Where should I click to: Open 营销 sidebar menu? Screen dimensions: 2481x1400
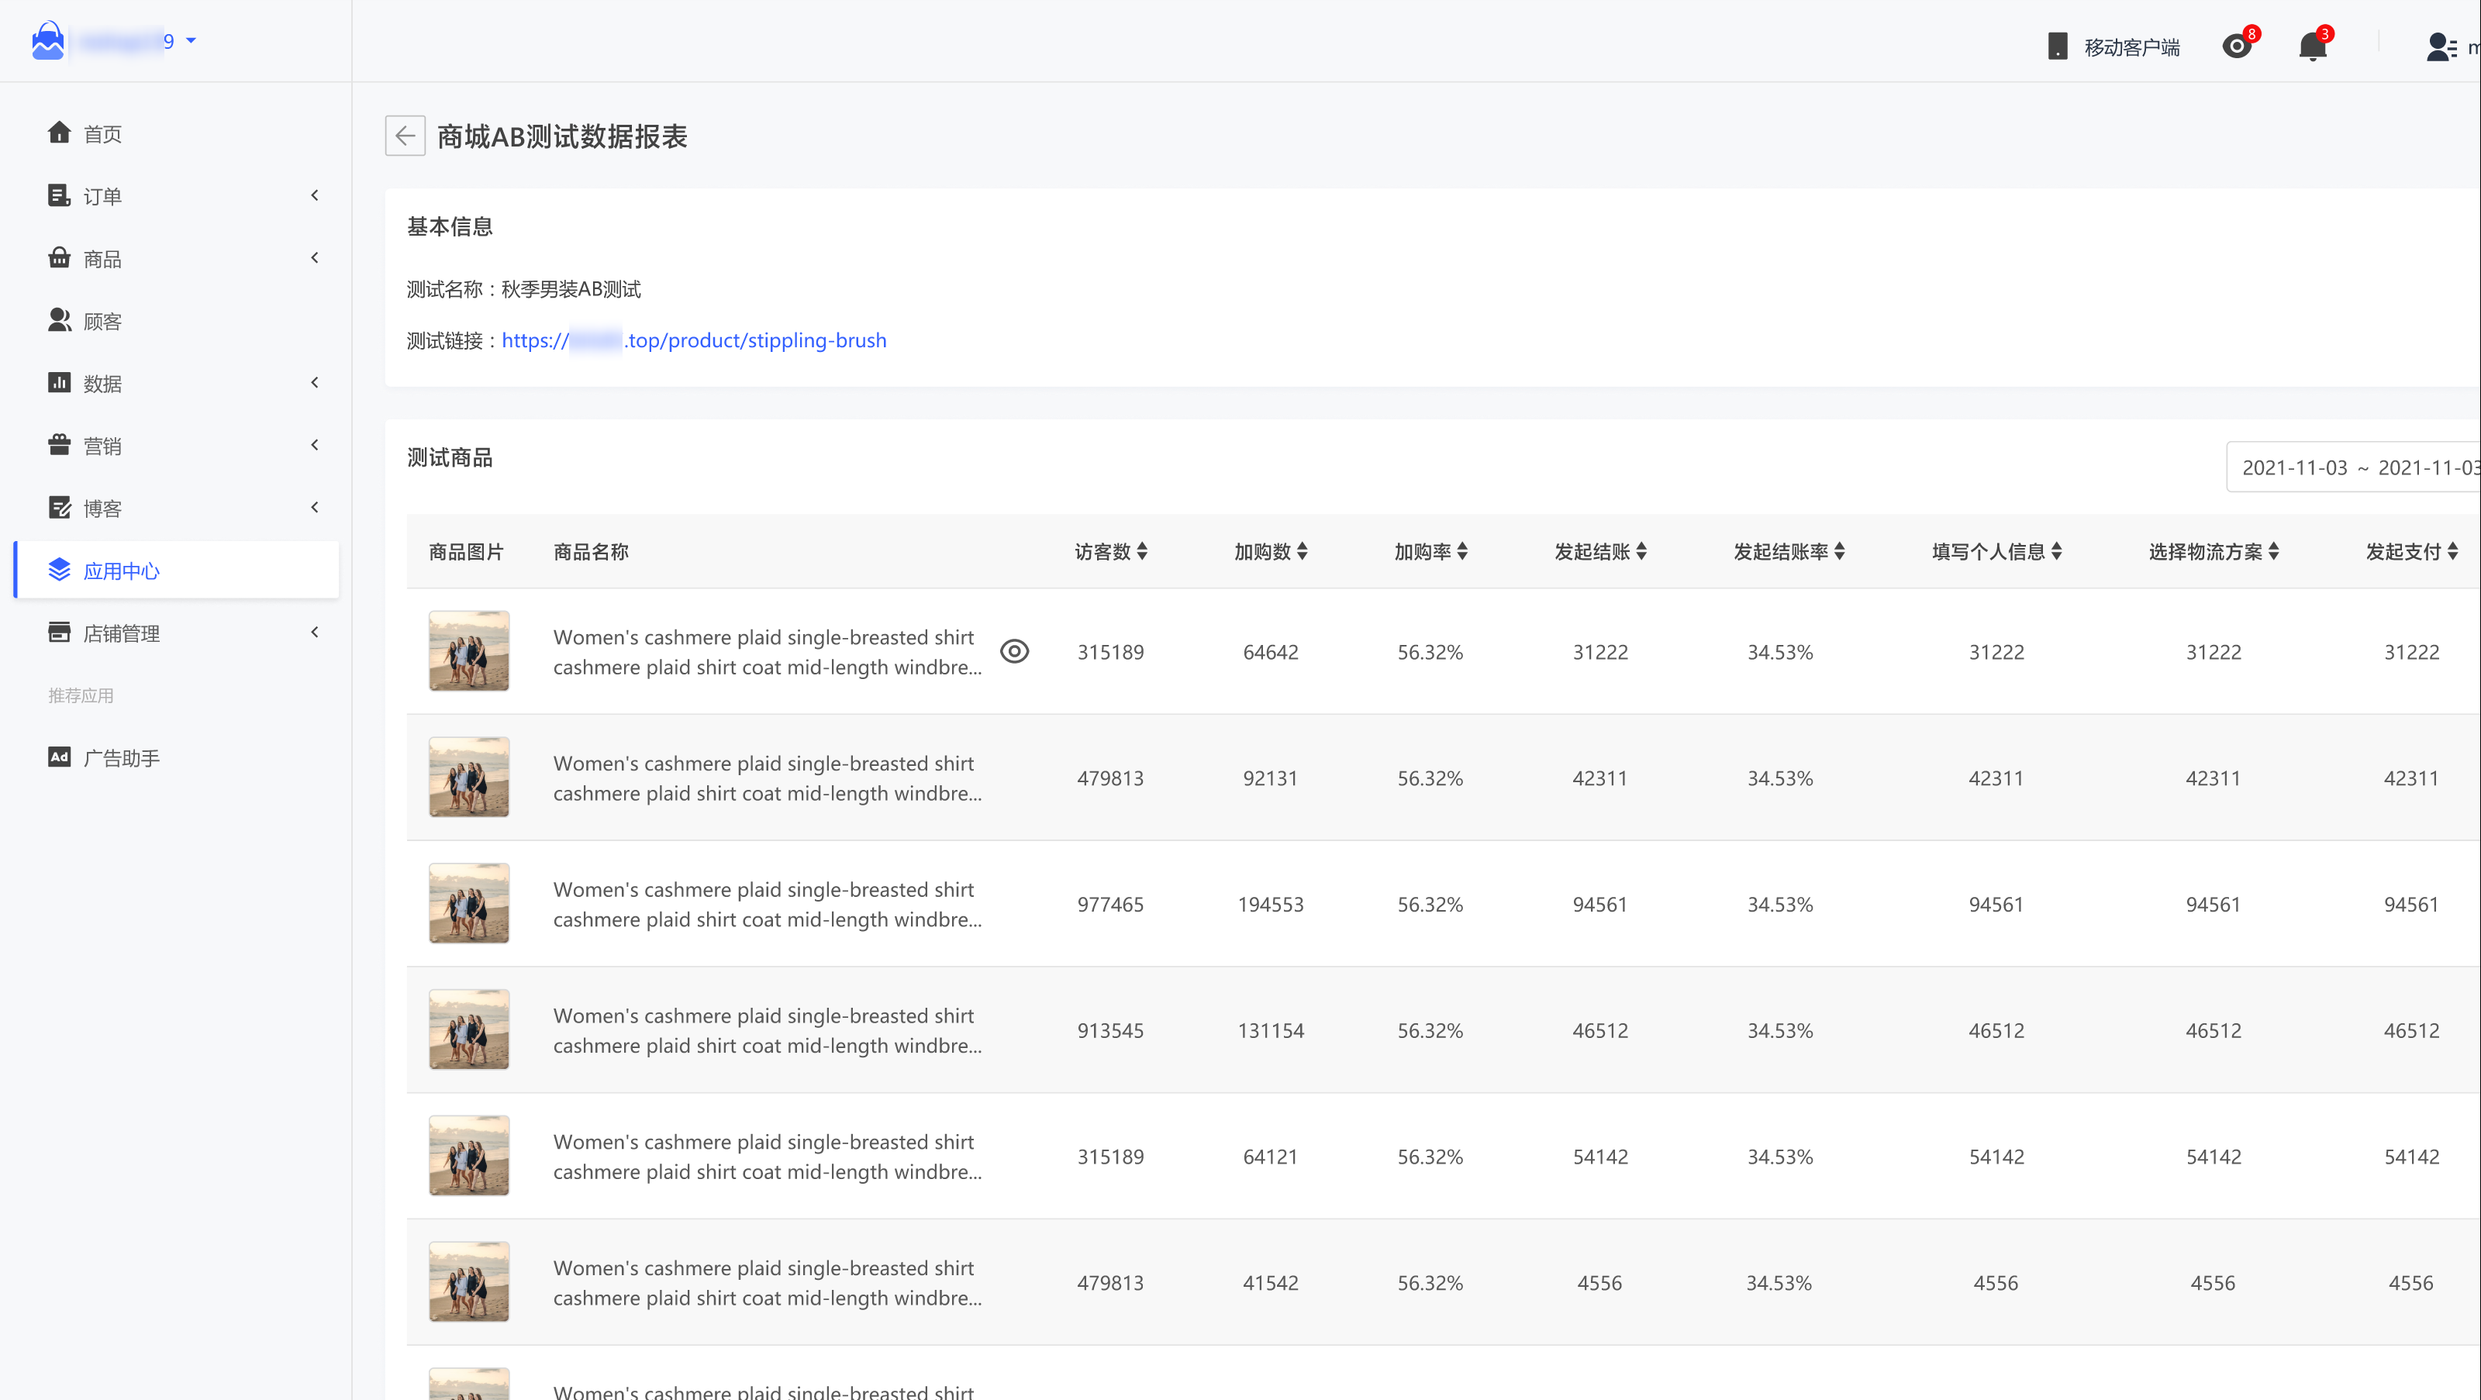[103, 447]
